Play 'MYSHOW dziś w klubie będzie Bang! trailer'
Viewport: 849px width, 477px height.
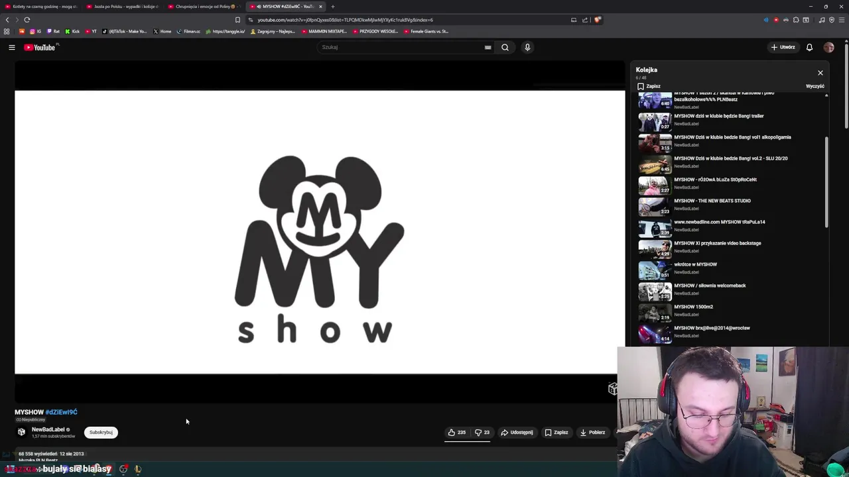(x=731, y=122)
